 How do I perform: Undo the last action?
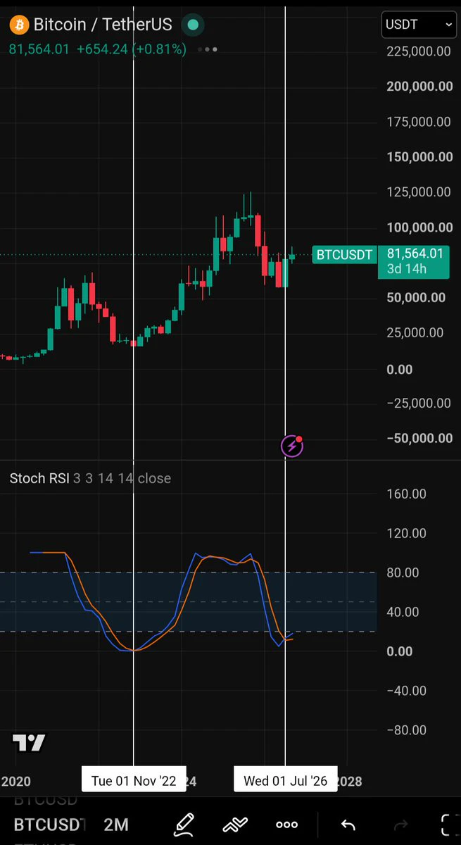[x=348, y=825]
